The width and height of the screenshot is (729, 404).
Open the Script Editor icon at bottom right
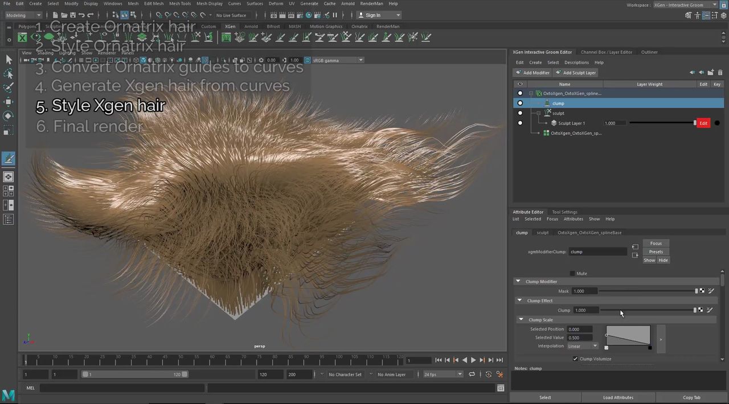click(x=501, y=388)
